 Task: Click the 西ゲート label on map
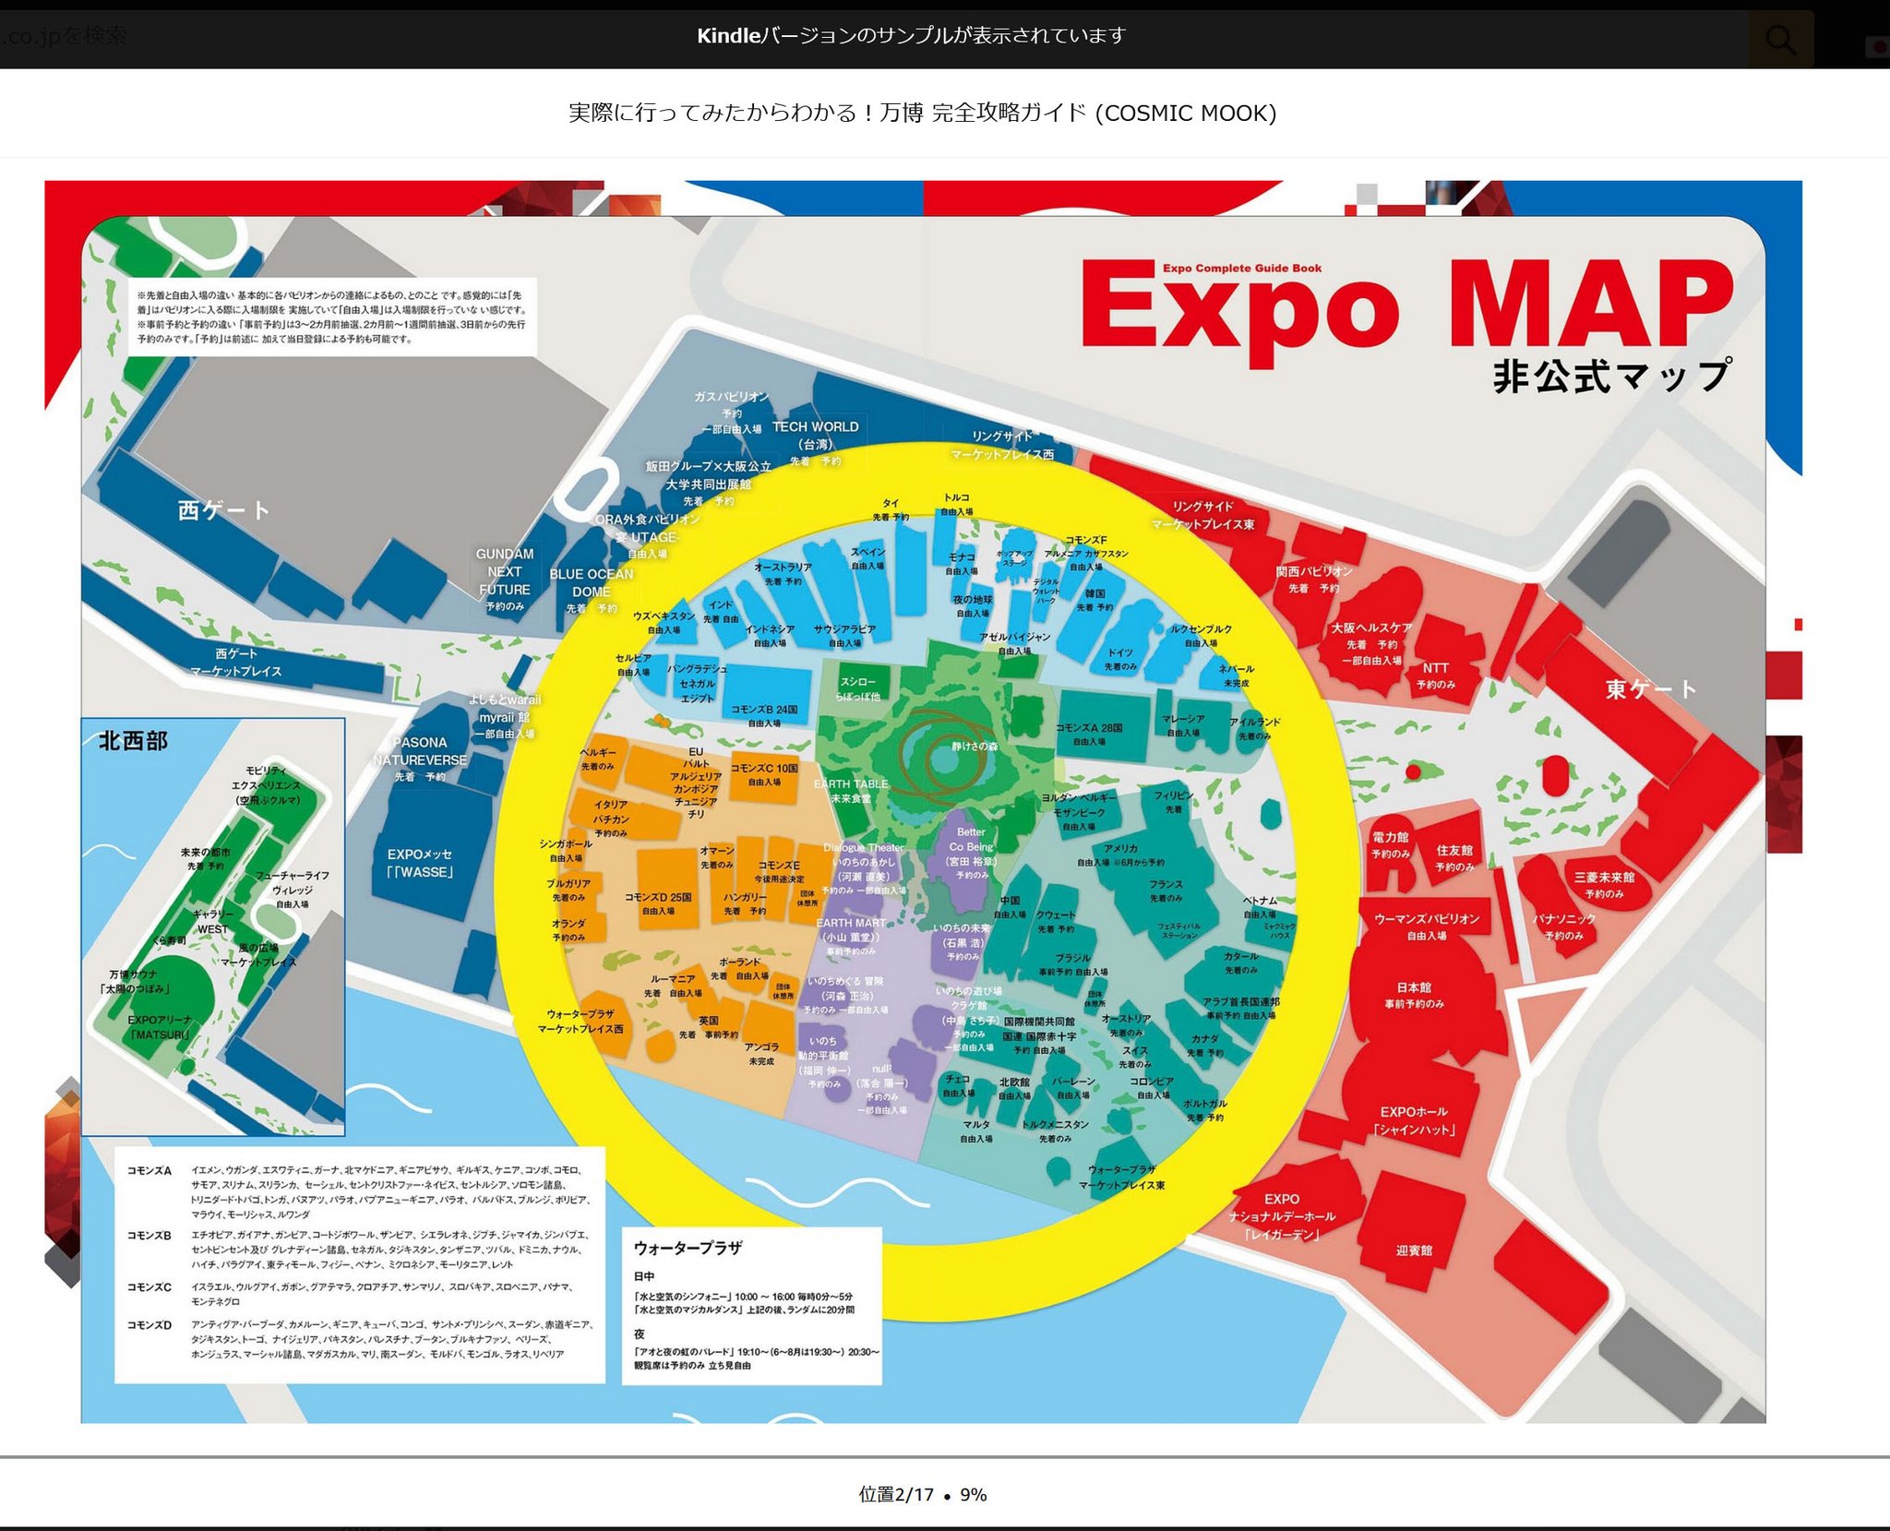click(x=222, y=510)
